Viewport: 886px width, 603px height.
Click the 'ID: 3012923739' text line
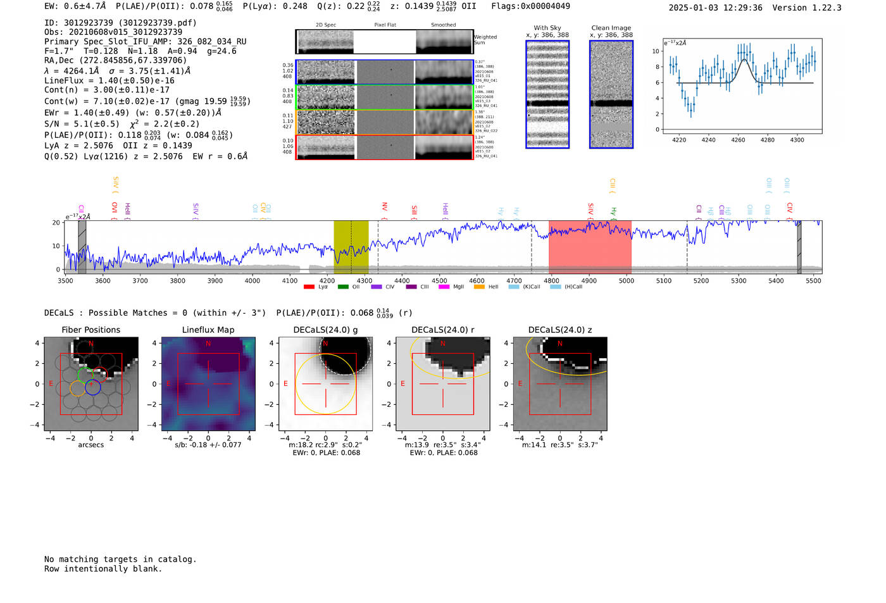click(120, 23)
